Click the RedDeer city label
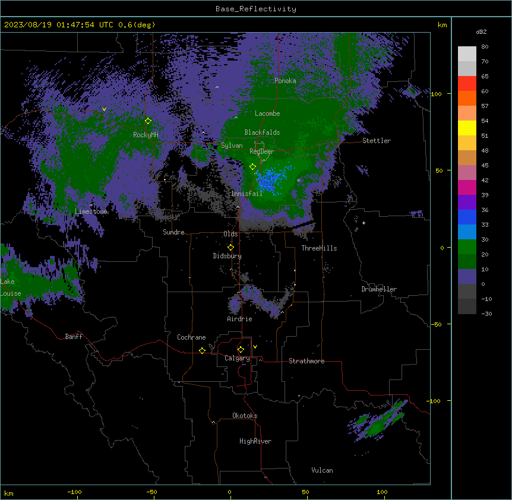This screenshot has width=512, height=500. point(262,151)
